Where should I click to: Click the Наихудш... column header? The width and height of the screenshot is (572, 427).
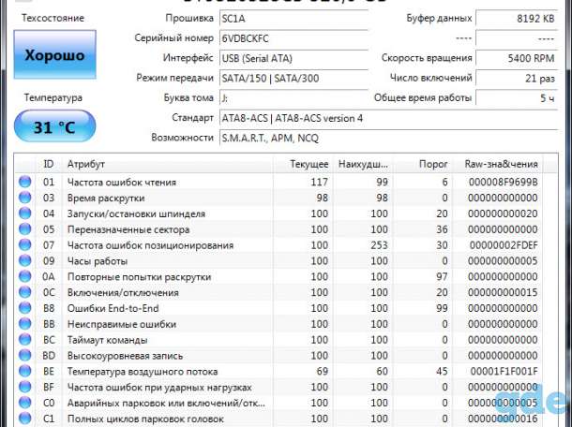click(x=363, y=164)
